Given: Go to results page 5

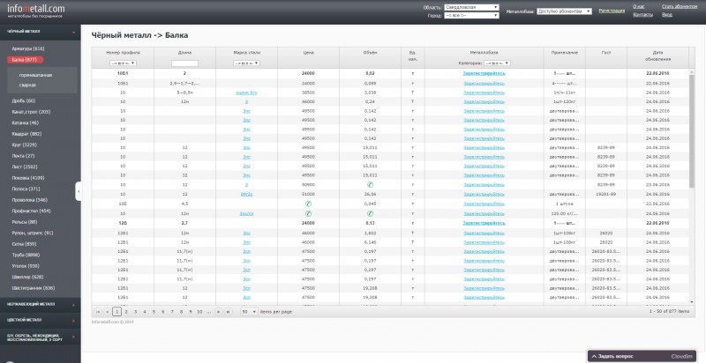Looking at the screenshot, I should [x=154, y=311].
